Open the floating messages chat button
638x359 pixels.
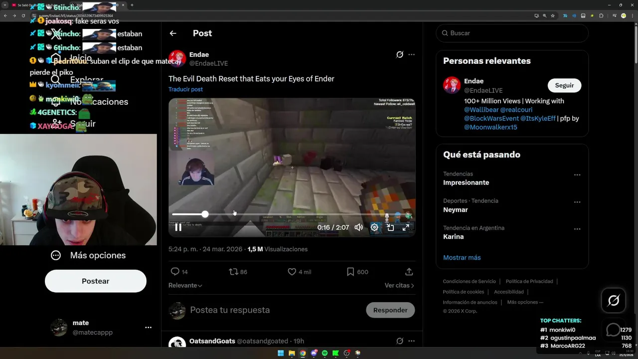(613, 330)
